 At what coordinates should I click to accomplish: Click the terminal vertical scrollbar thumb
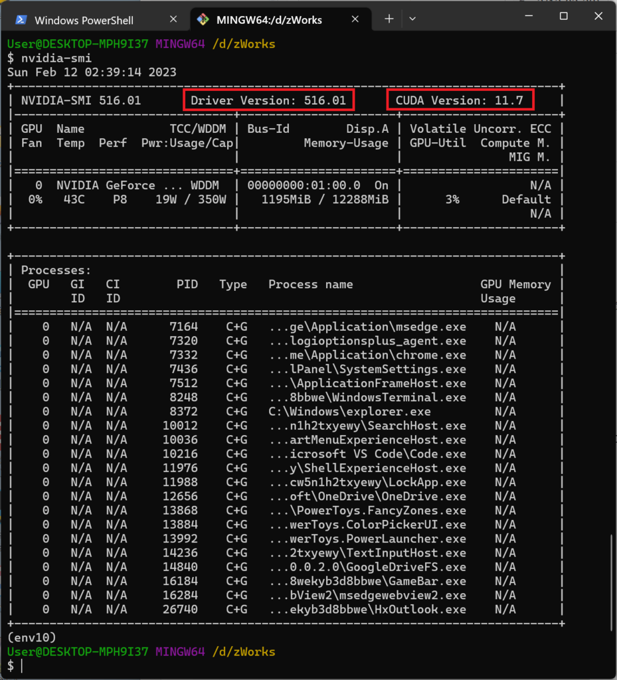(x=612, y=583)
